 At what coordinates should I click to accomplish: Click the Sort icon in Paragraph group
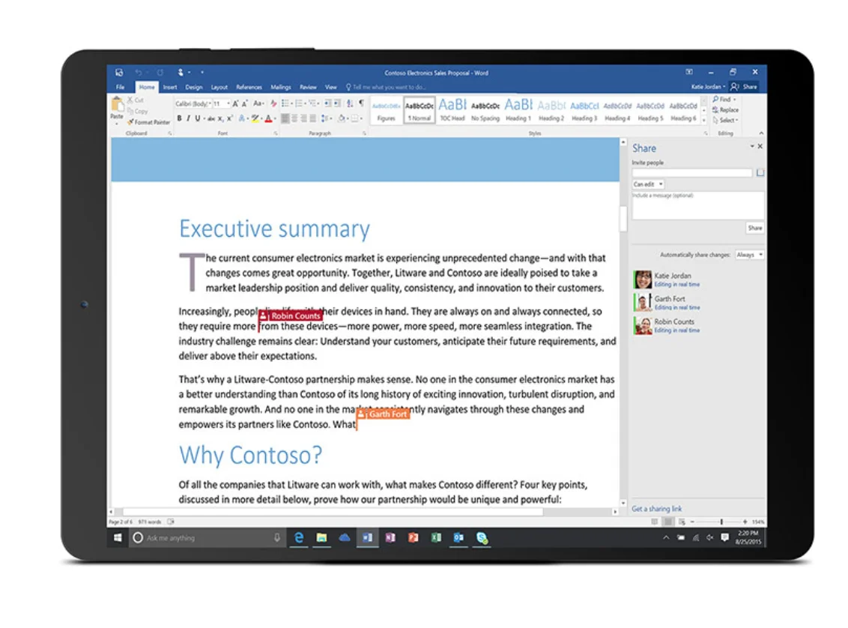pos(350,103)
